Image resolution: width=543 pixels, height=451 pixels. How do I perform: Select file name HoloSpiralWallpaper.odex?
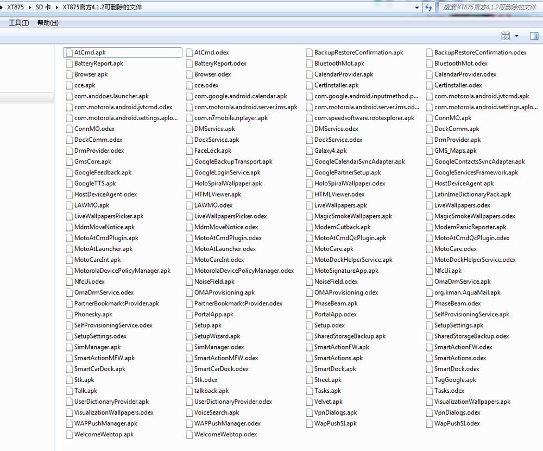350,183
